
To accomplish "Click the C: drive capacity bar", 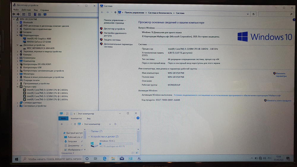I will pos(116,144).
